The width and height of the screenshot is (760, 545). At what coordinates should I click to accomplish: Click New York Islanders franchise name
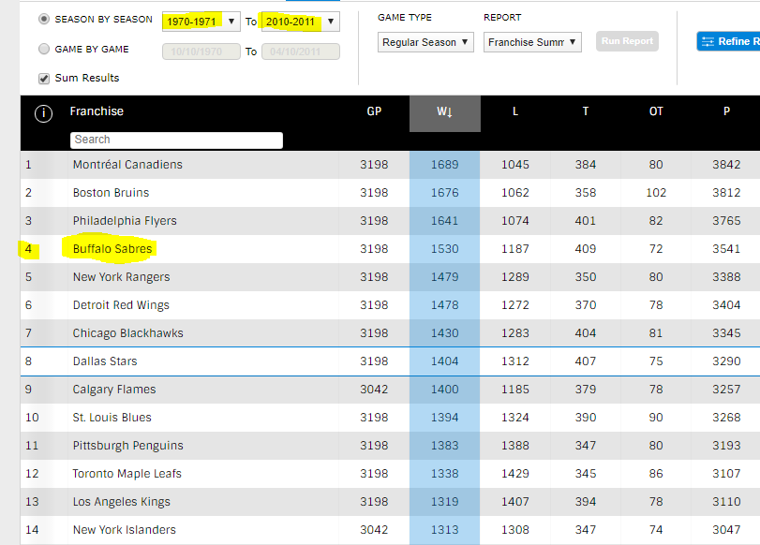tap(124, 530)
